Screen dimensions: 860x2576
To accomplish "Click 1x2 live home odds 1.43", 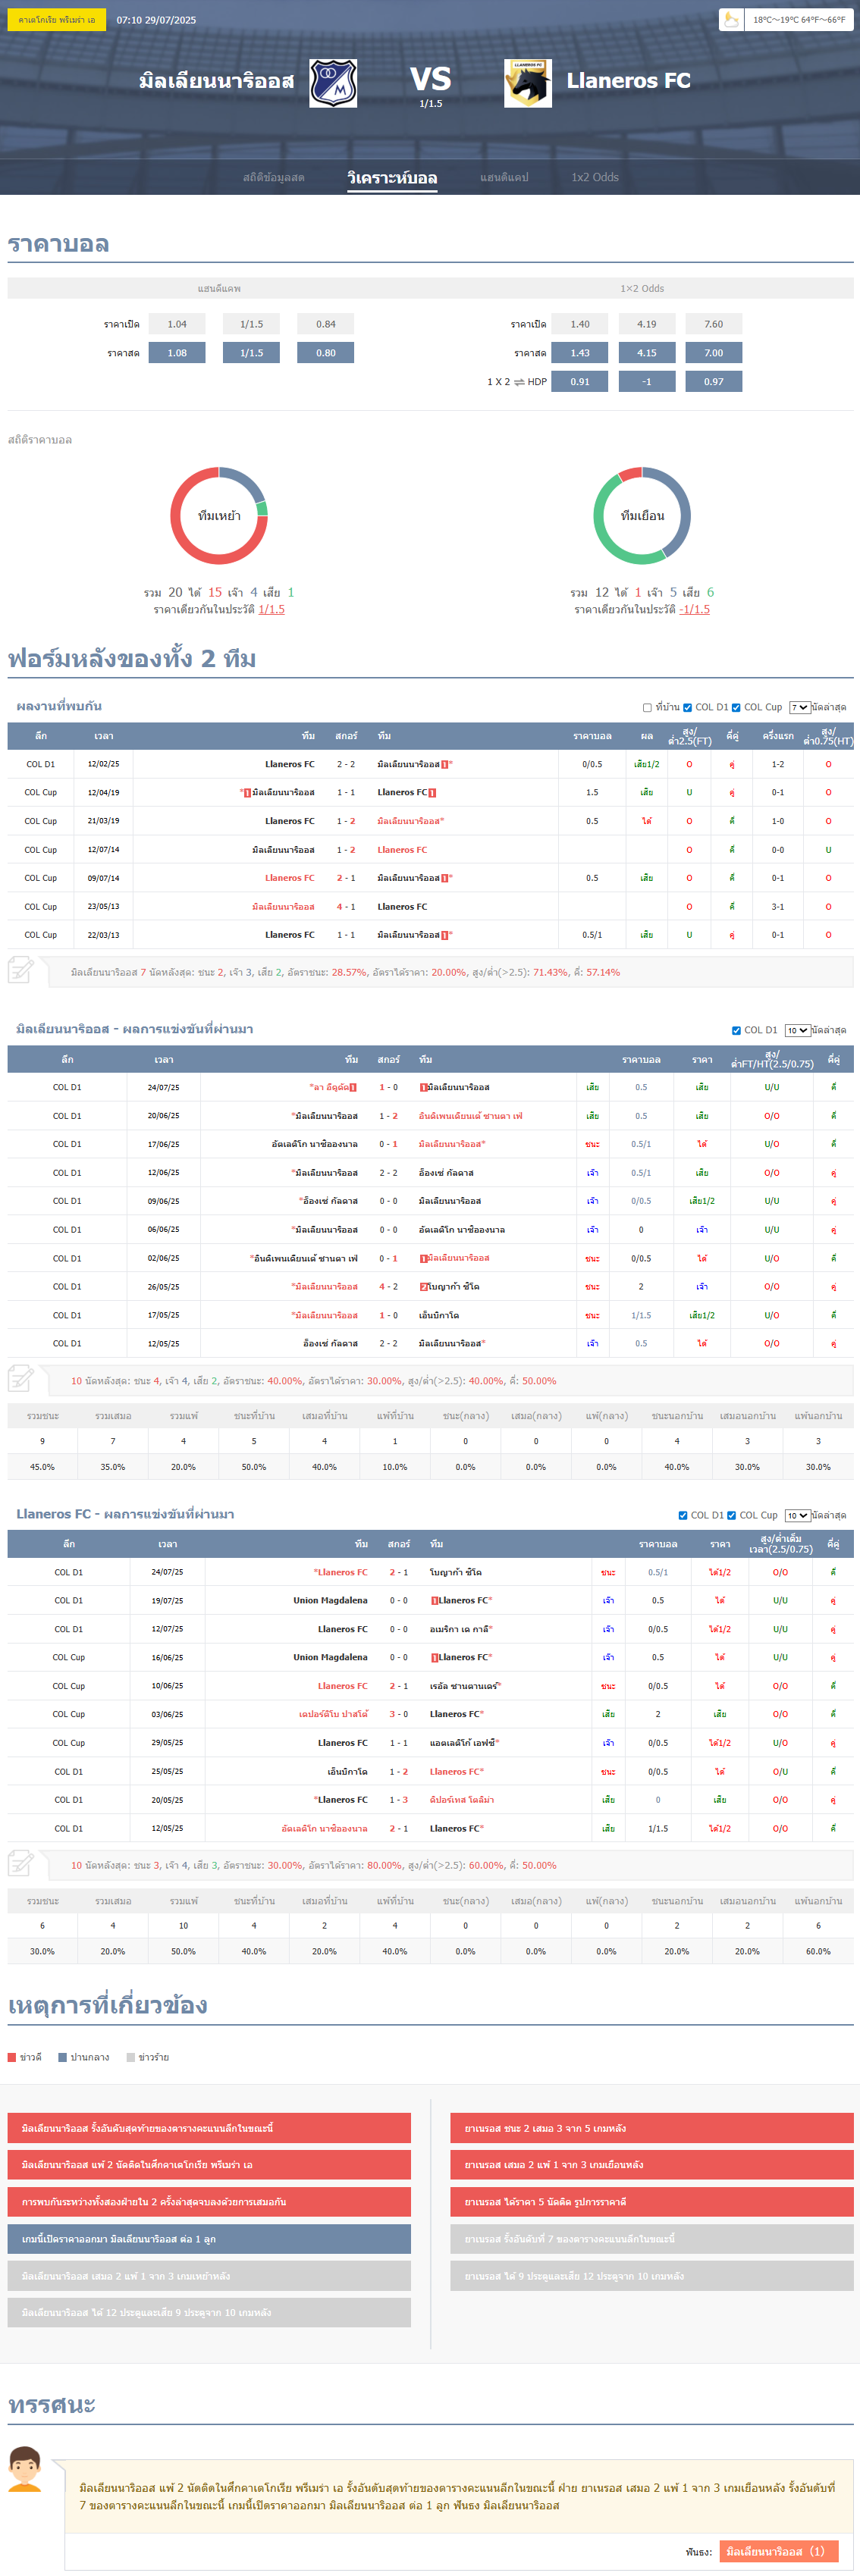I will pyautogui.click(x=580, y=353).
